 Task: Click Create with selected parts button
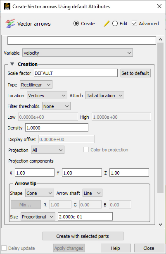(83, 236)
